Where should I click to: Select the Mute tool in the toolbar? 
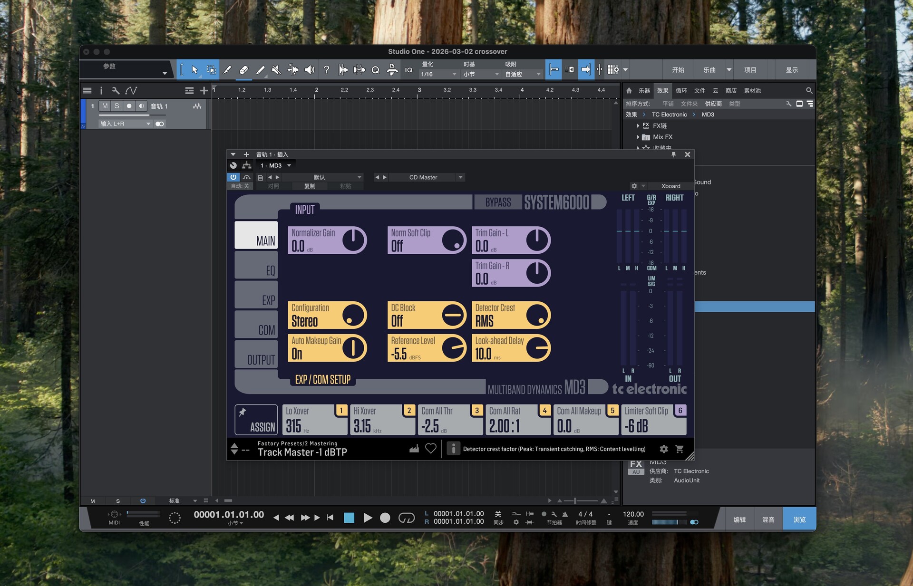[276, 69]
